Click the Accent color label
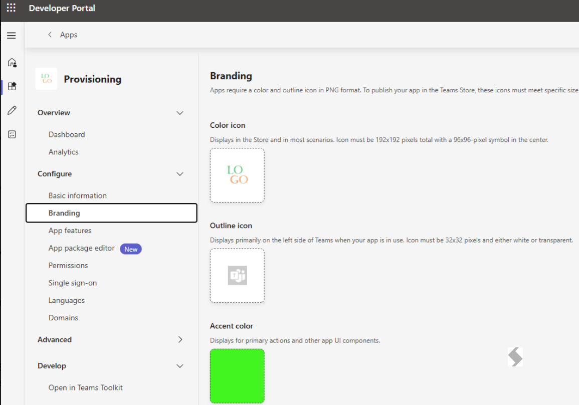 232,326
